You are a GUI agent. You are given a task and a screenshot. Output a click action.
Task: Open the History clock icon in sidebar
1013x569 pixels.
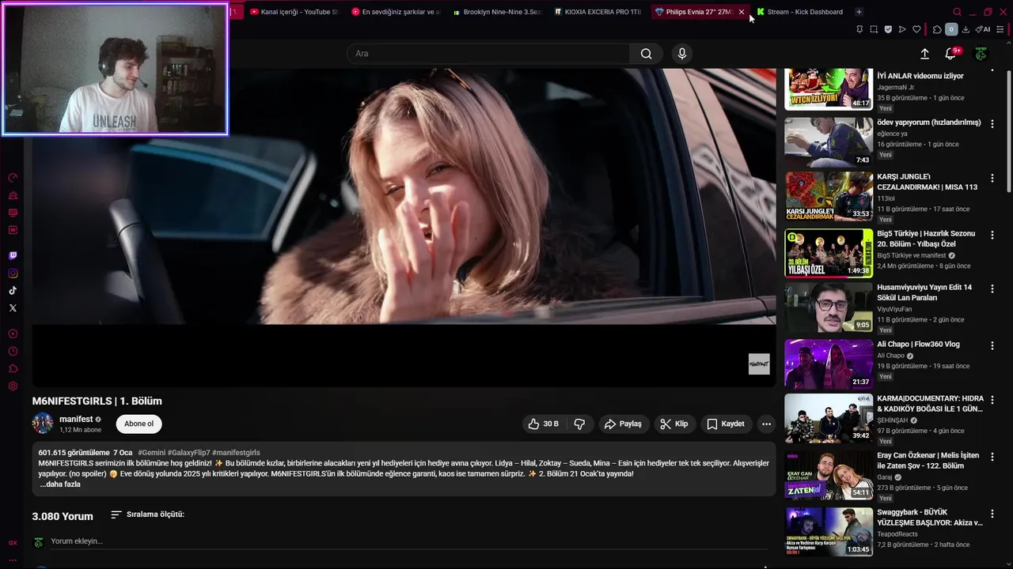13,351
